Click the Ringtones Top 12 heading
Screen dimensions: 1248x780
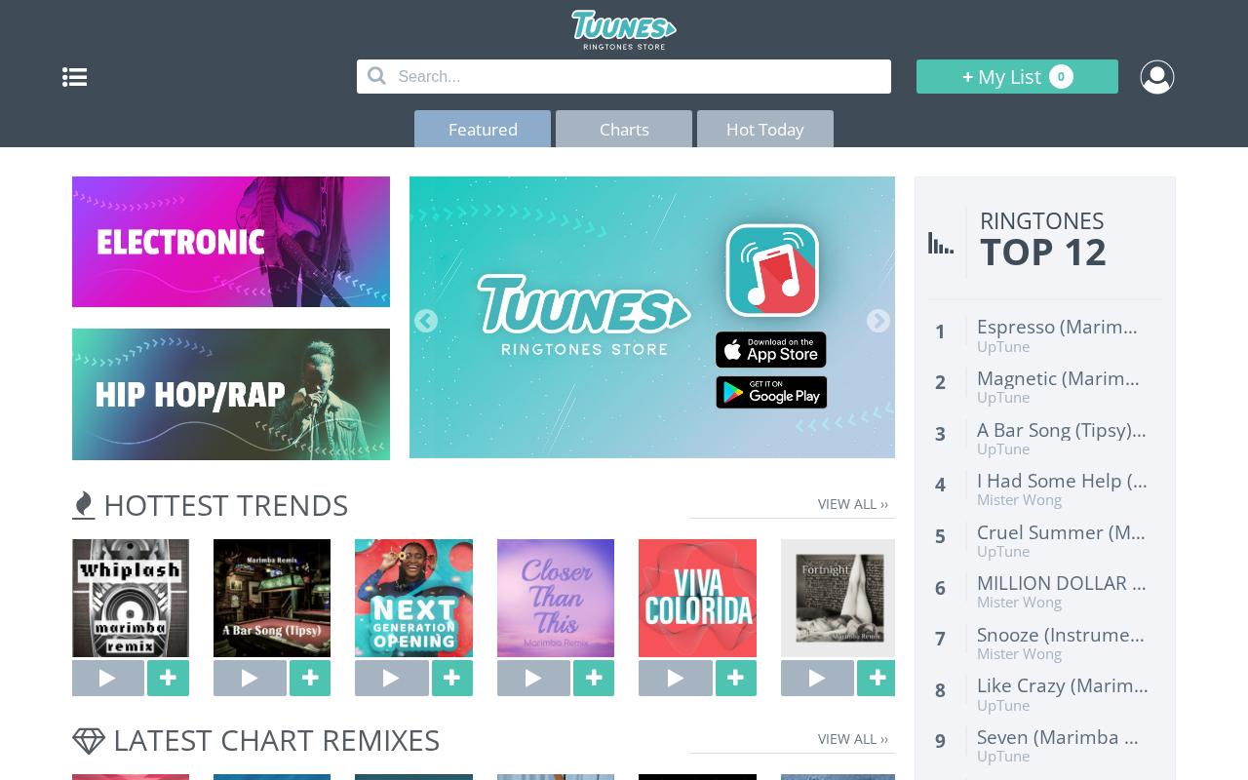(x=1043, y=240)
